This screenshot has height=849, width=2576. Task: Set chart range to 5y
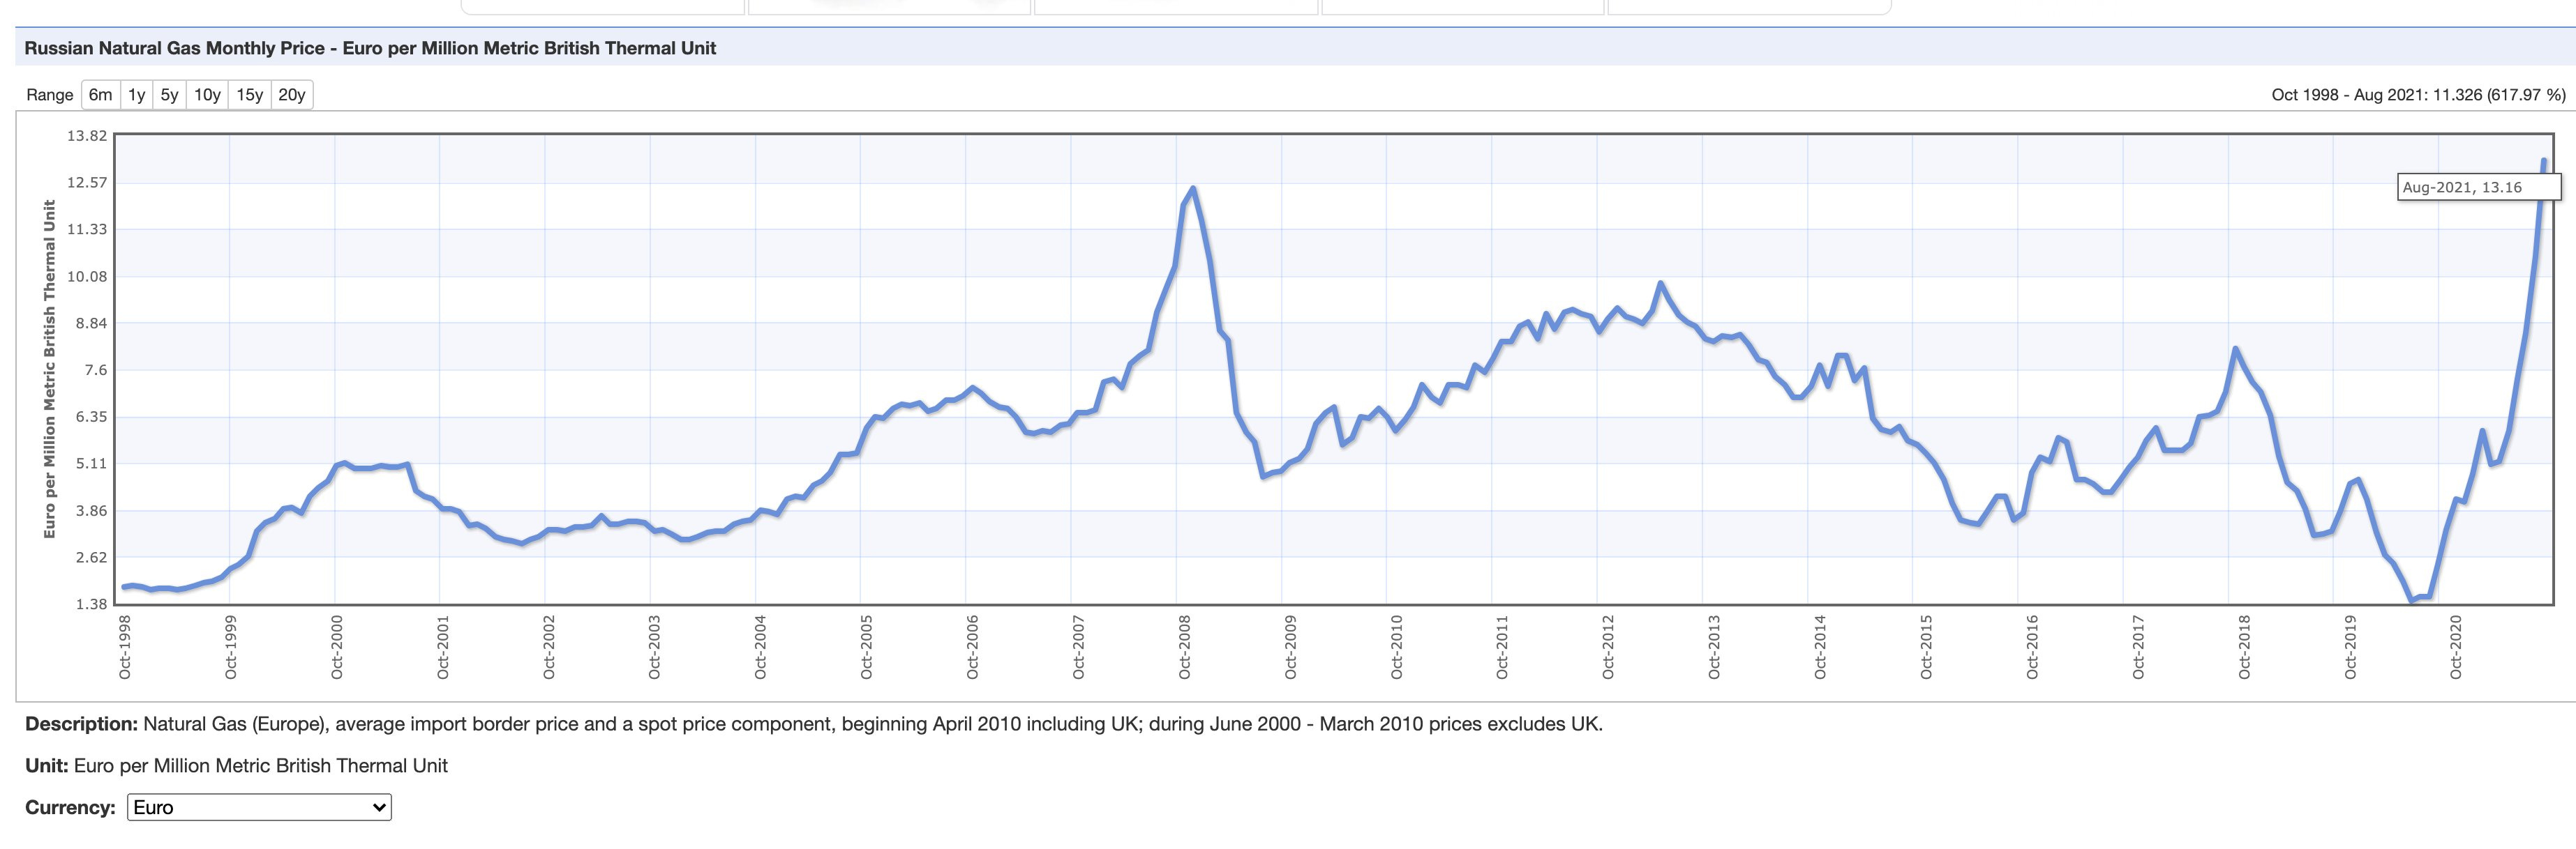pos(169,95)
